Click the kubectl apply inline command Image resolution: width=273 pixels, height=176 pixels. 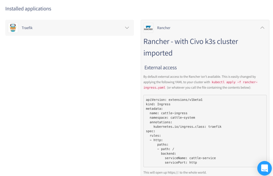(200, 85)
